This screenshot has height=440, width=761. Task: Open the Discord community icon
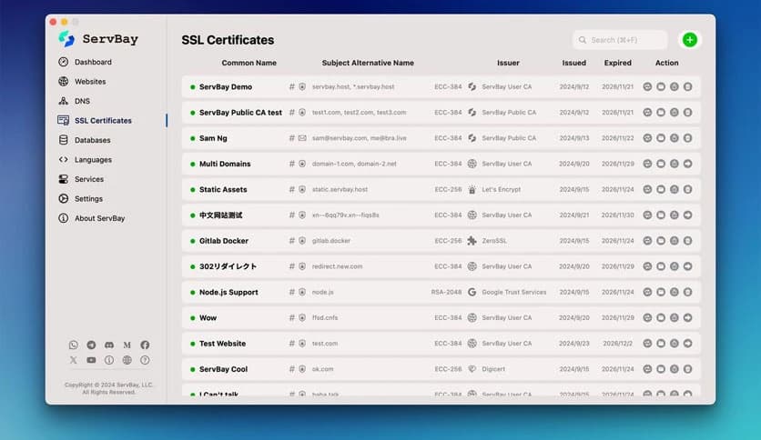click(109, 345)
